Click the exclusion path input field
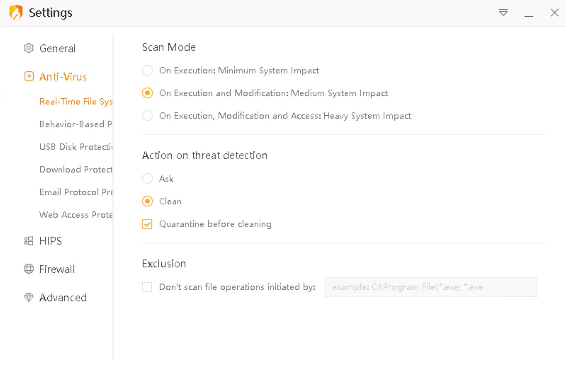 tap(431, 287)
